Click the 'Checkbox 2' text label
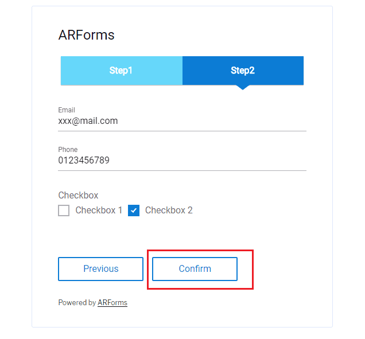This screenshot has width=365, height=339. [x=169, y=211]
